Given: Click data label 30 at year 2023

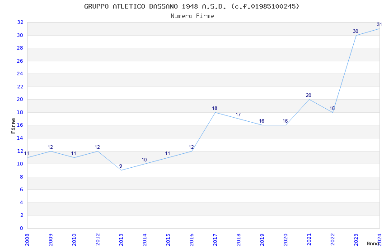Looking at the screenshot, I should (x=356, y=31).
